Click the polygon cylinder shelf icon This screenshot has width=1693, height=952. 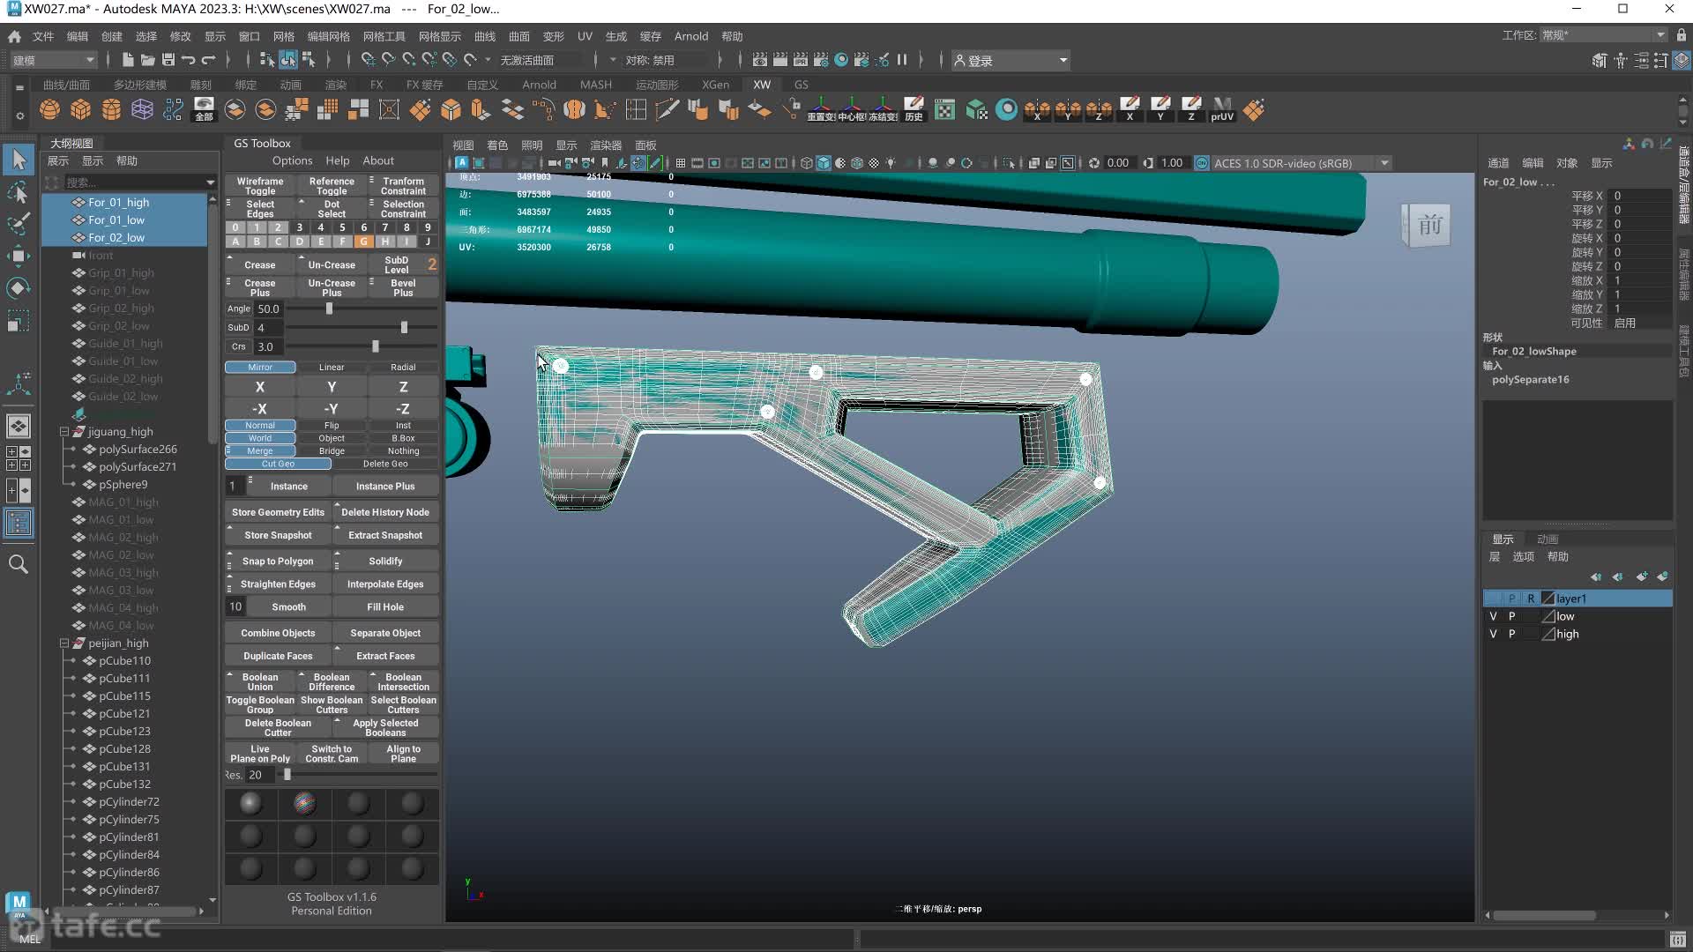(111, 109)
